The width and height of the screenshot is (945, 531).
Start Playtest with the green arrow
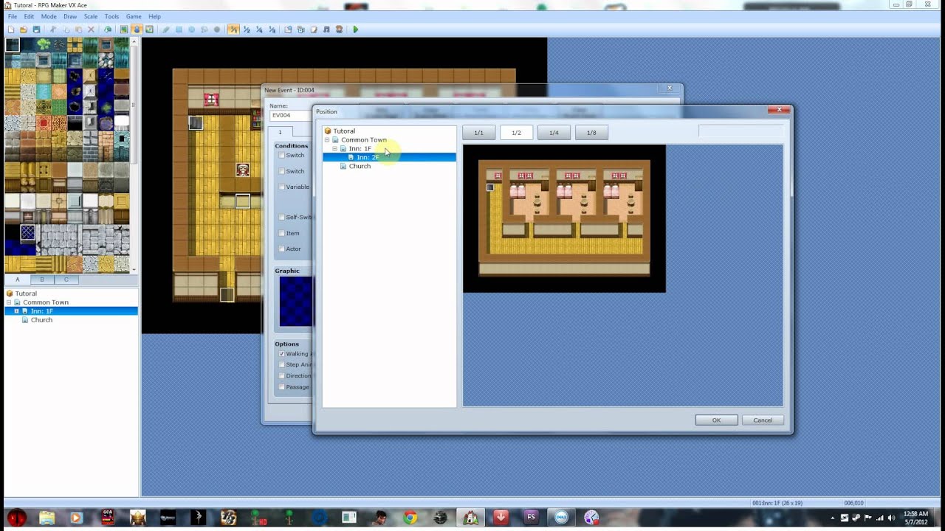pyautogui.click(x=355, y=29)
